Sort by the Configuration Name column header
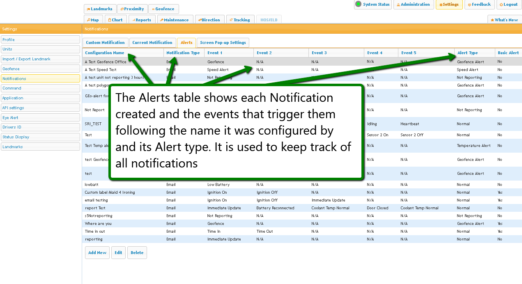This screenshot has width=522, height=284. pyautogui.click(x=104, y=53)
